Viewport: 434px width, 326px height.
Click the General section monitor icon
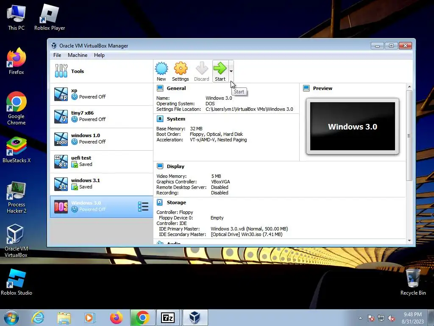(160, 88)
